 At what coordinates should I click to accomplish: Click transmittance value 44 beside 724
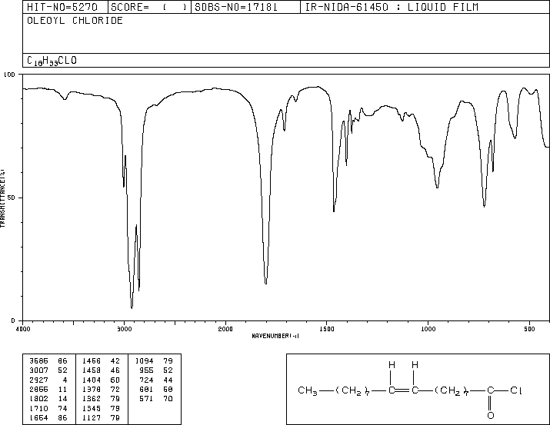point(168,380)
